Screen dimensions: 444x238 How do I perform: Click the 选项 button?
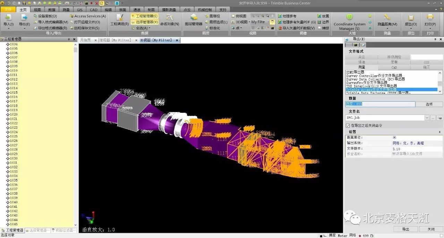429,104
